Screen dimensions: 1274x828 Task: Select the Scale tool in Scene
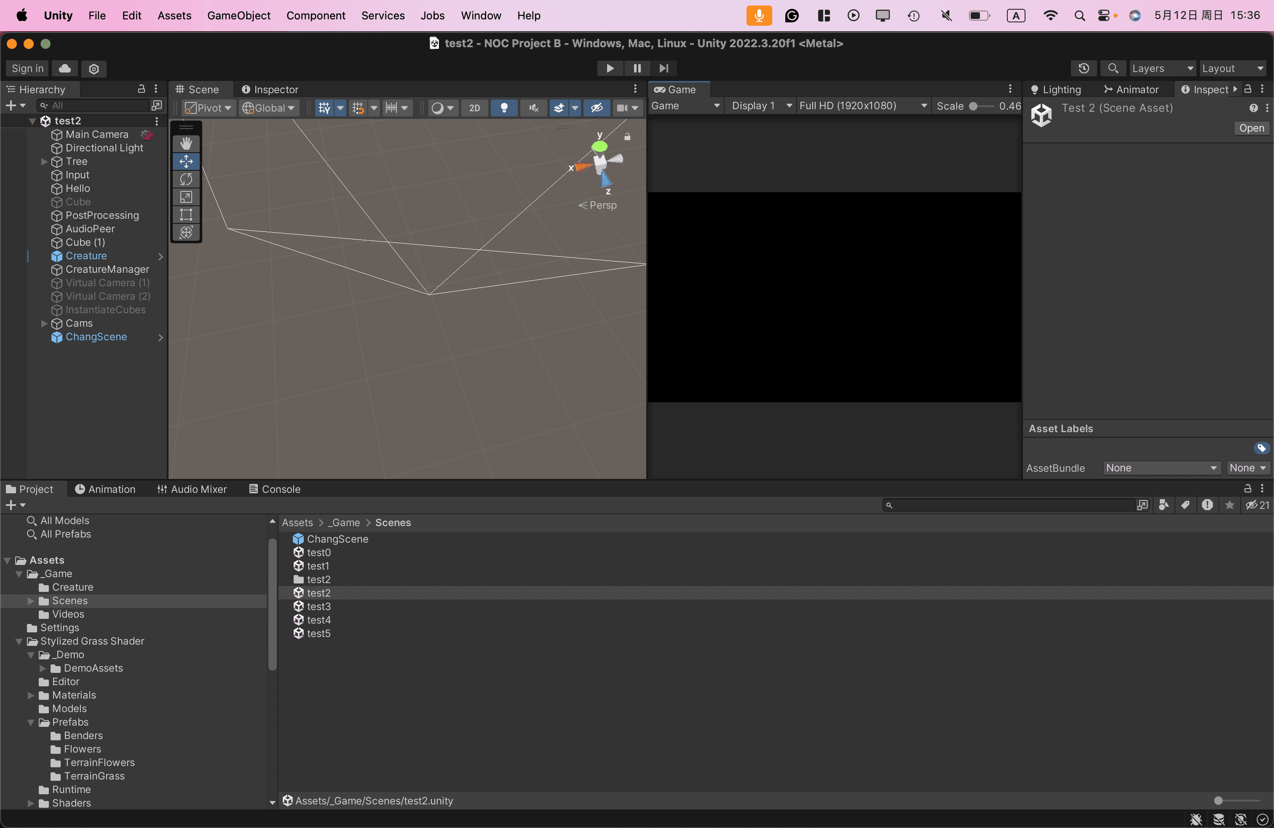click(186, 196)
